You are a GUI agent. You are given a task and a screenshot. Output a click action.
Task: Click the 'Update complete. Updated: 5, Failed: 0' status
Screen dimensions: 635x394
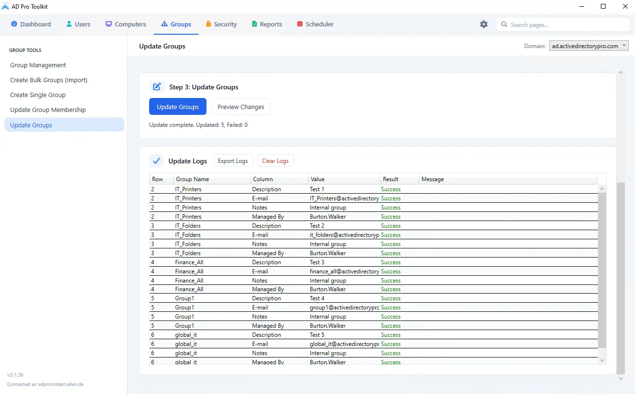click(x=198, y=125)
